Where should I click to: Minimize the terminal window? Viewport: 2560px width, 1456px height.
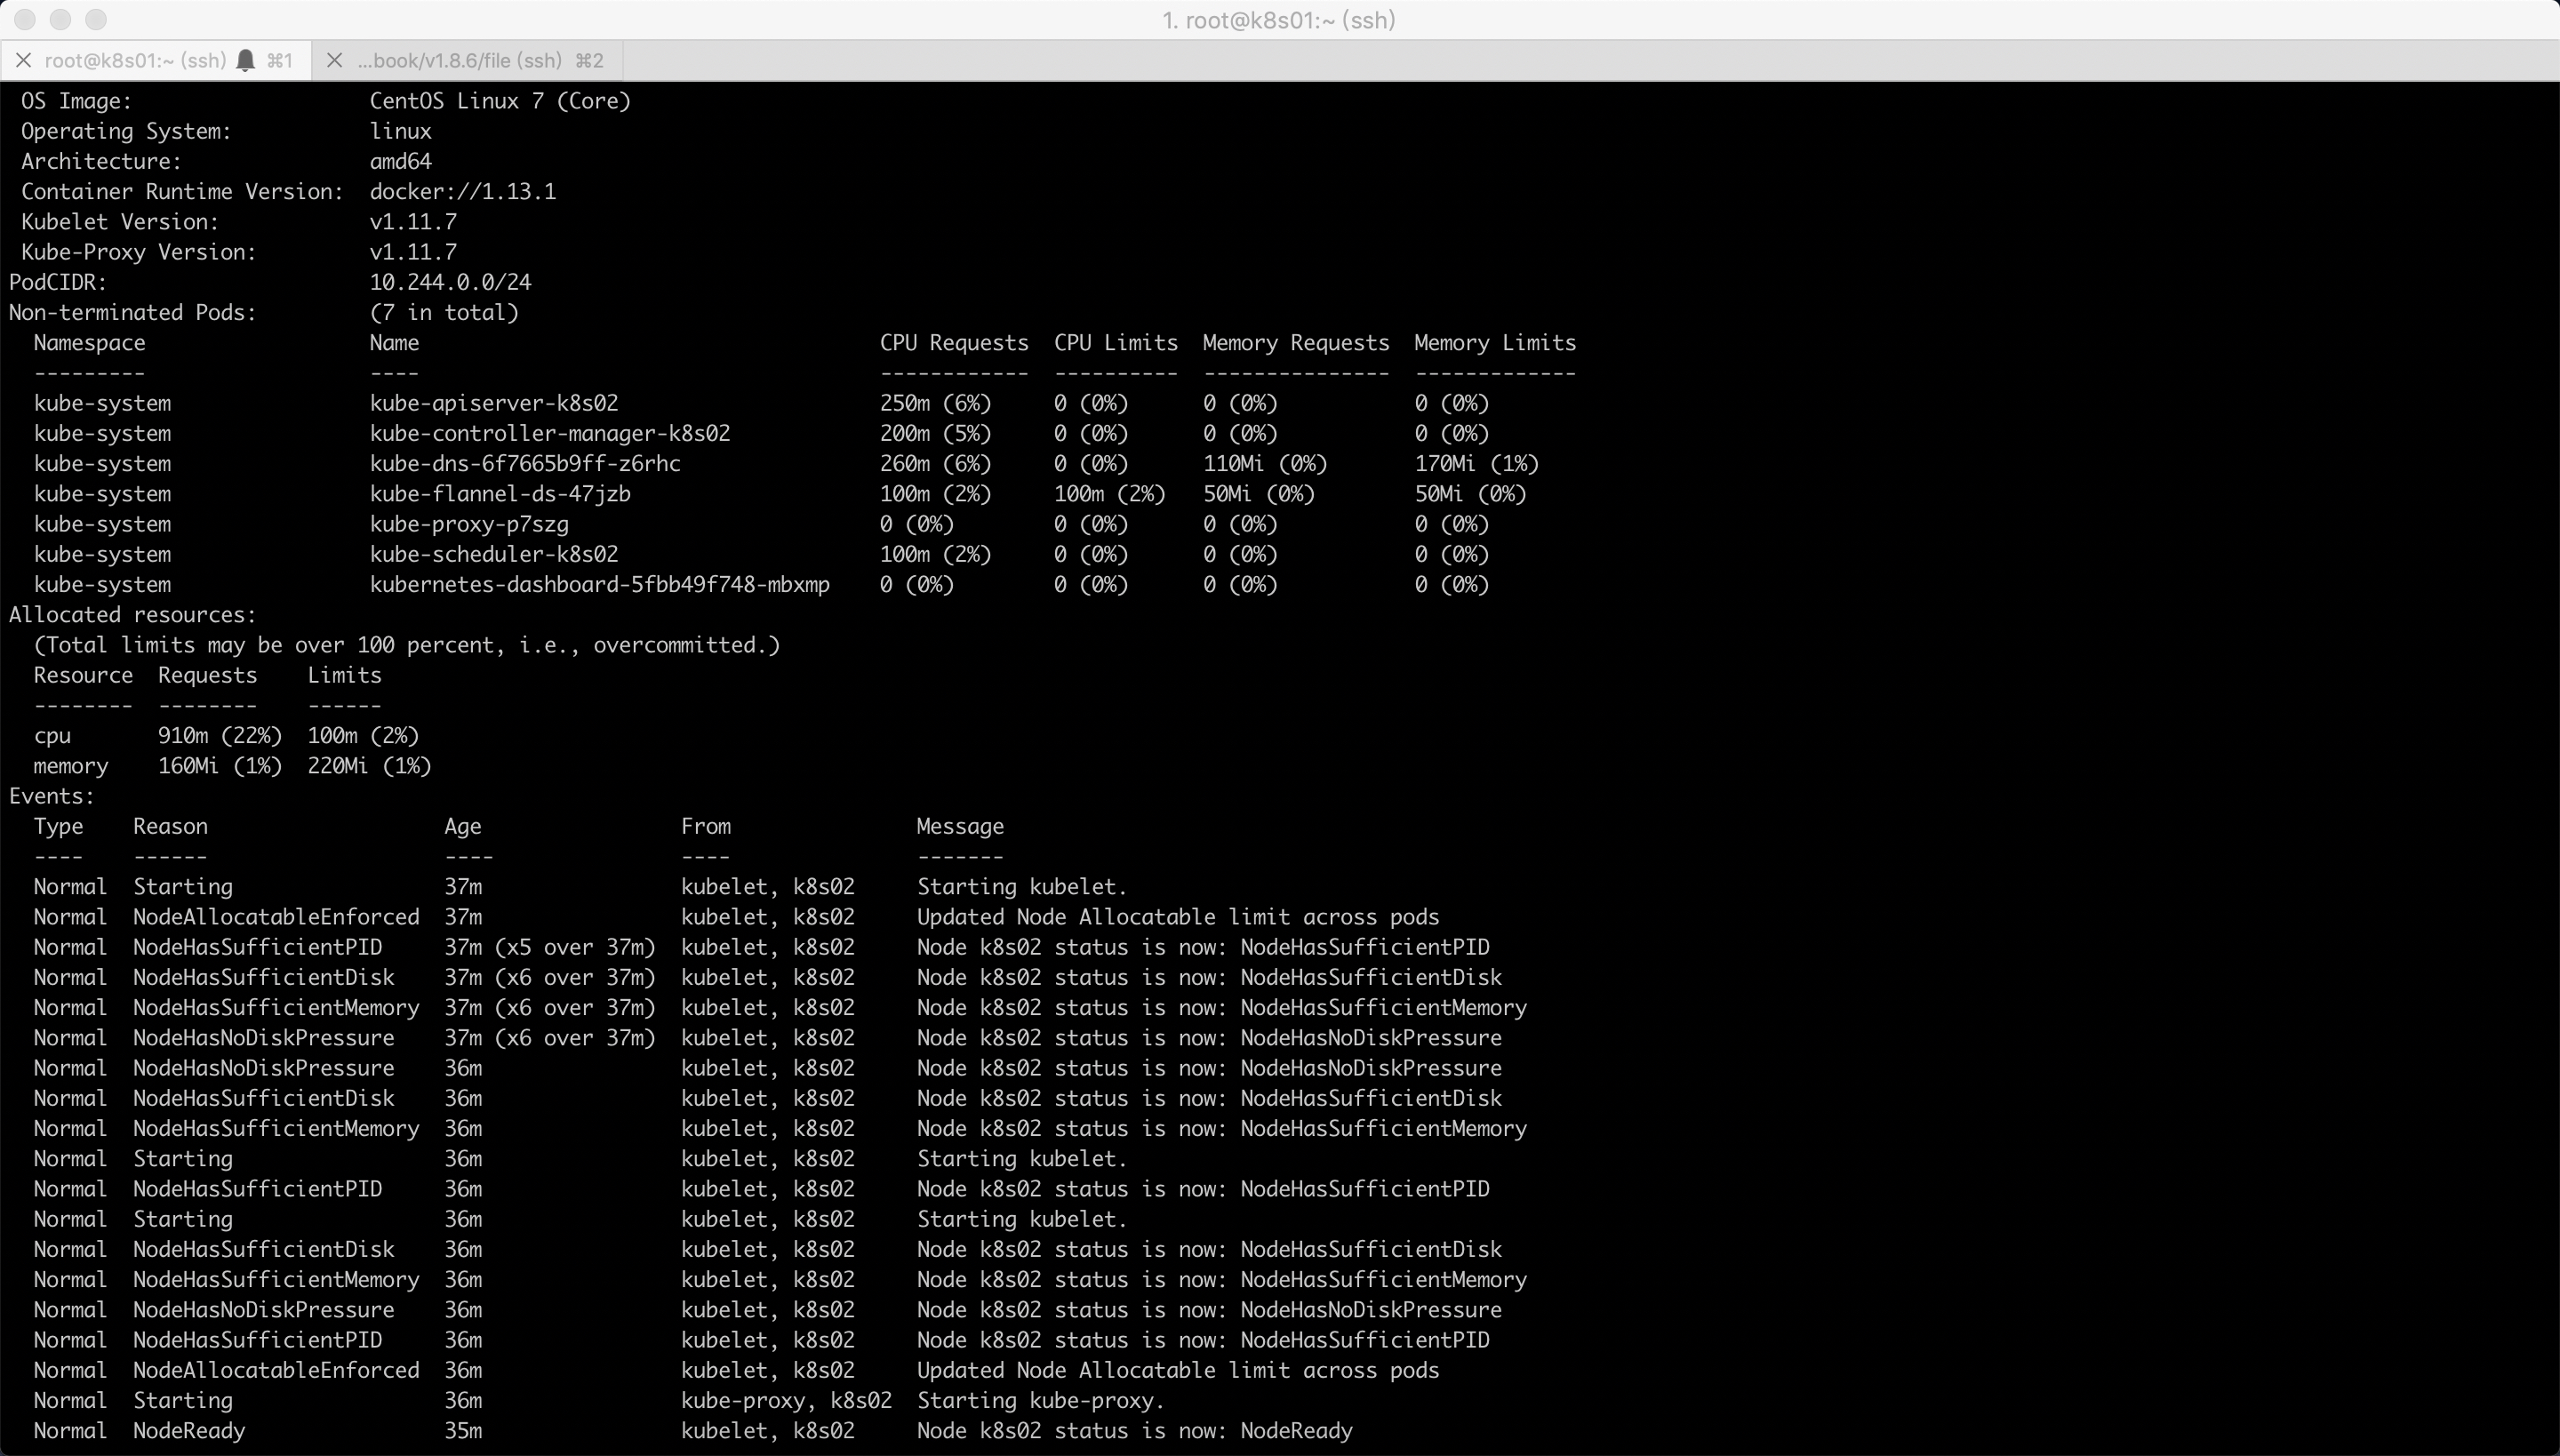click(x=60, y=19)
